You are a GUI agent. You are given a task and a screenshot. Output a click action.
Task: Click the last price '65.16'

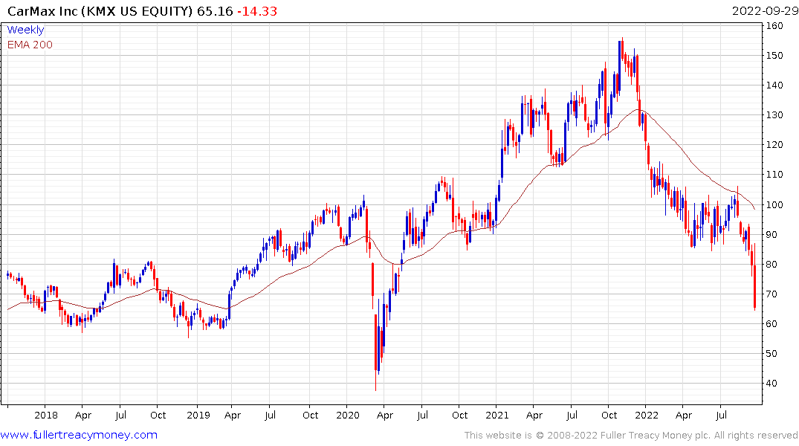pos(215,11)
